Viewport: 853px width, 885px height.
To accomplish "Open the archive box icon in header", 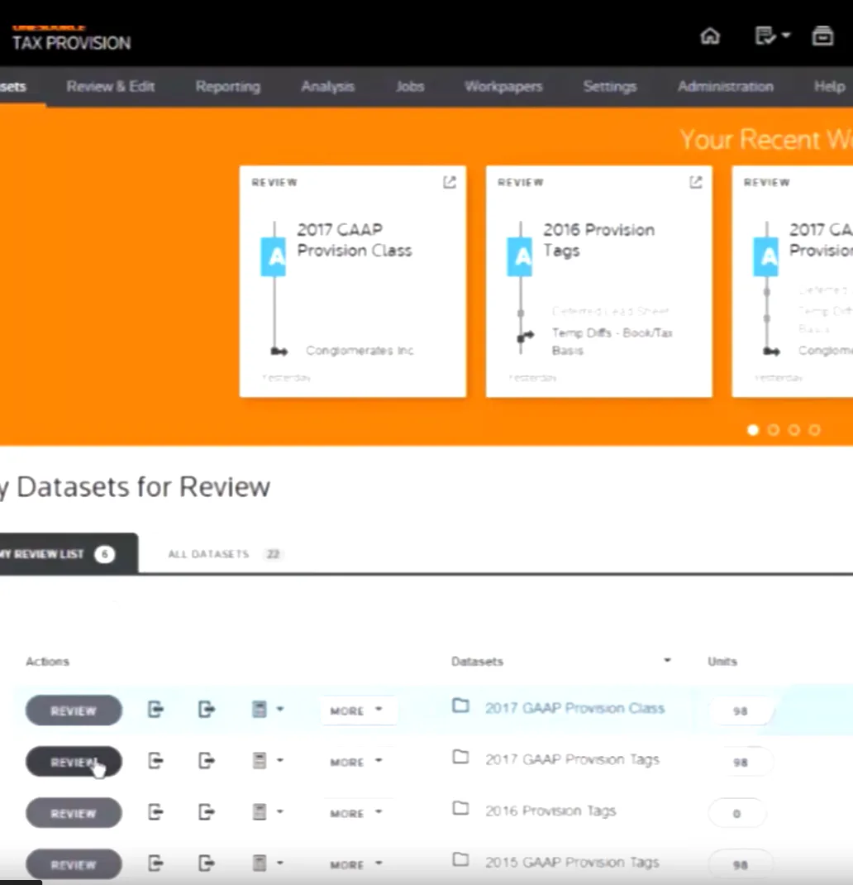I will tap(822, 36).
